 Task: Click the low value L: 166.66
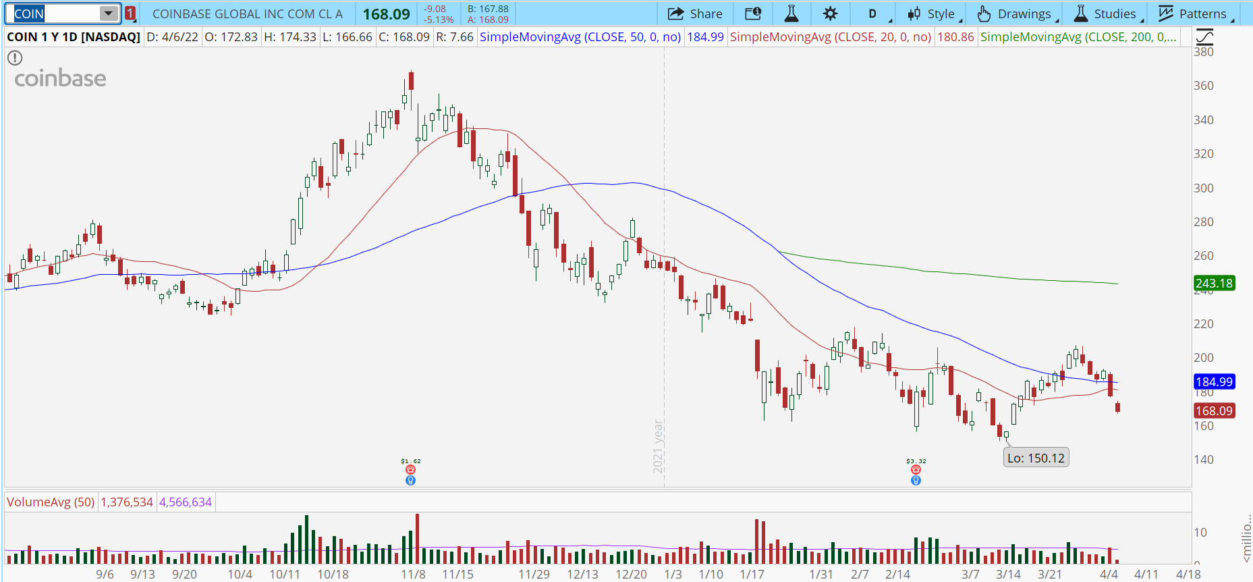coord(347,37)
